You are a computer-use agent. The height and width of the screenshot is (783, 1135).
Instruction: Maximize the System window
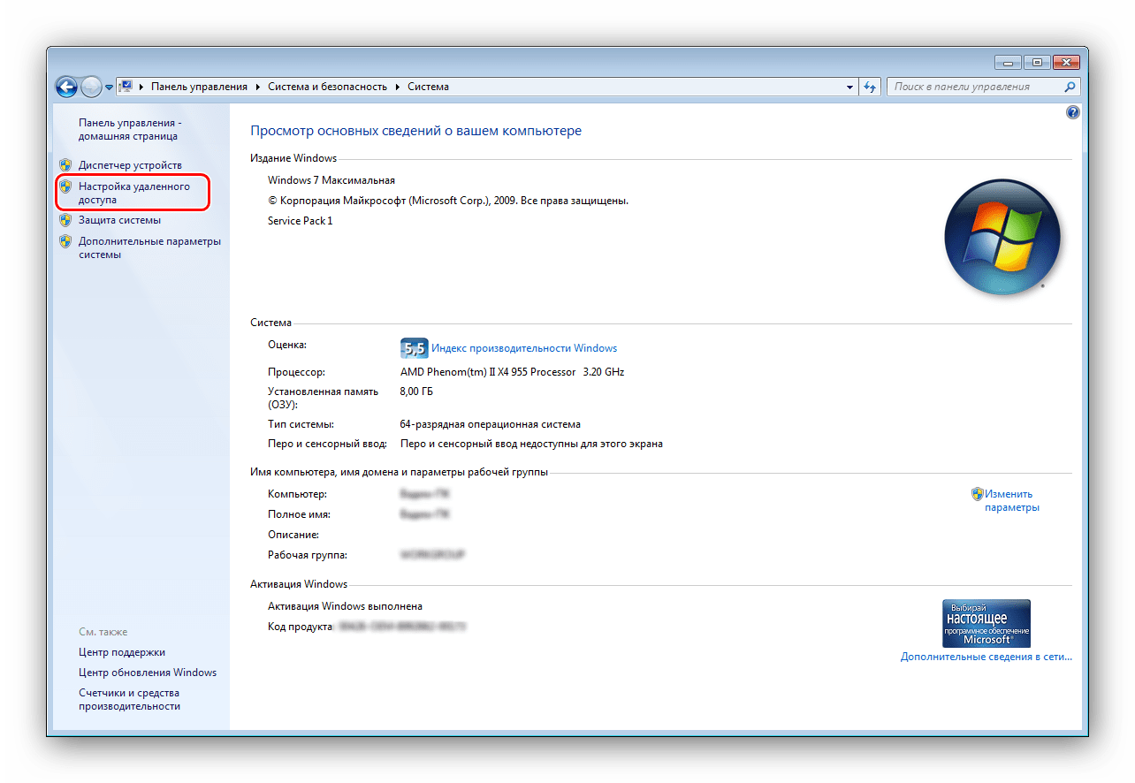click(1036, 62)
